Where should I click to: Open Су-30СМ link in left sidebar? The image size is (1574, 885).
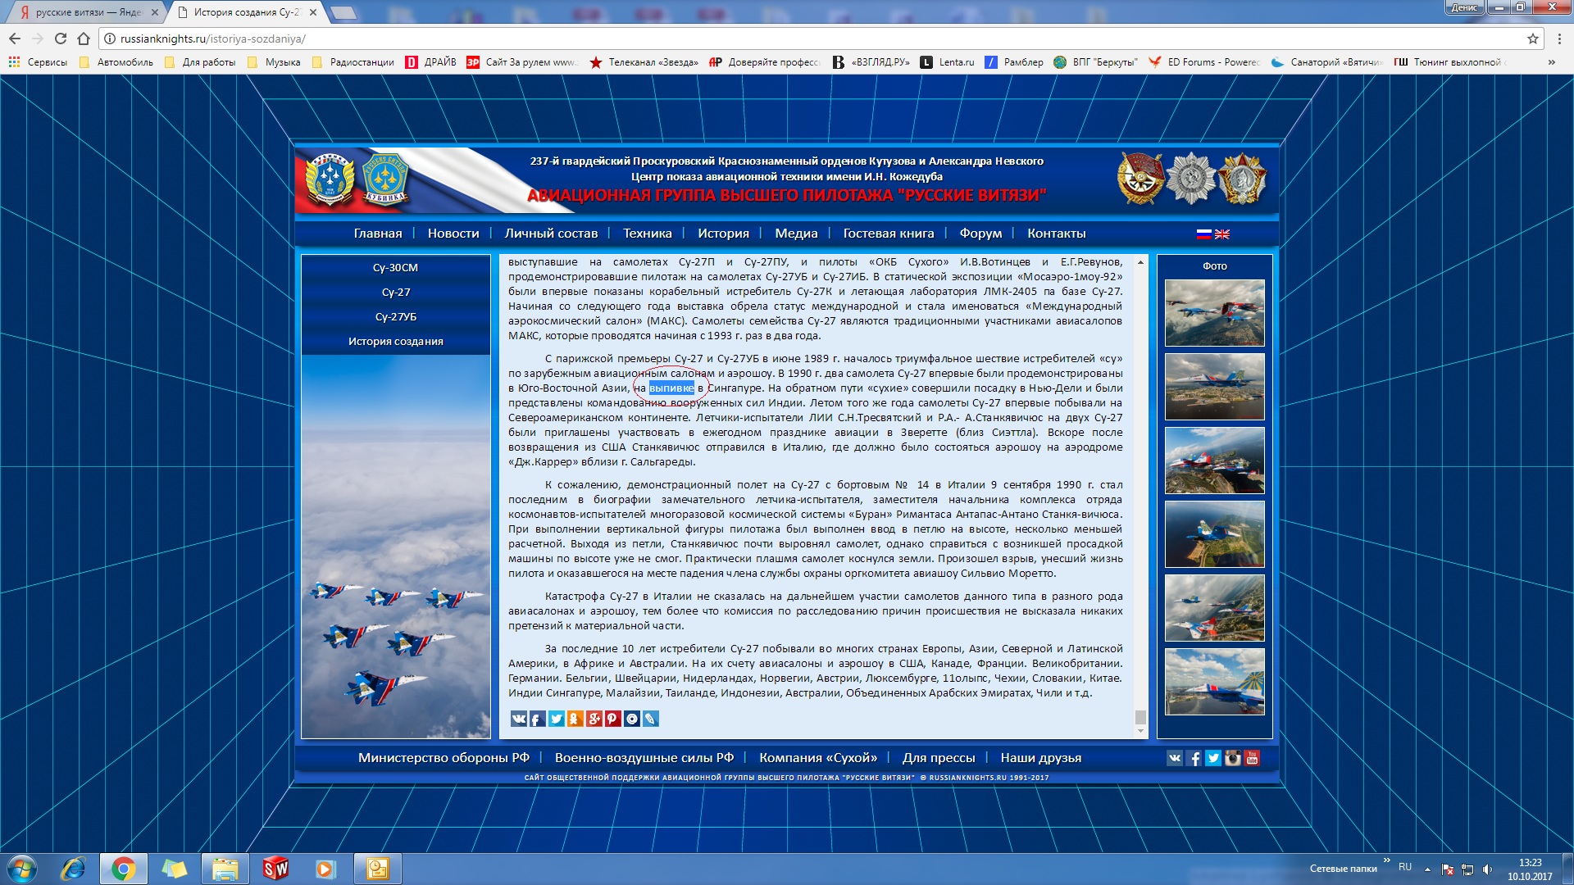click(x=395, y=268)
